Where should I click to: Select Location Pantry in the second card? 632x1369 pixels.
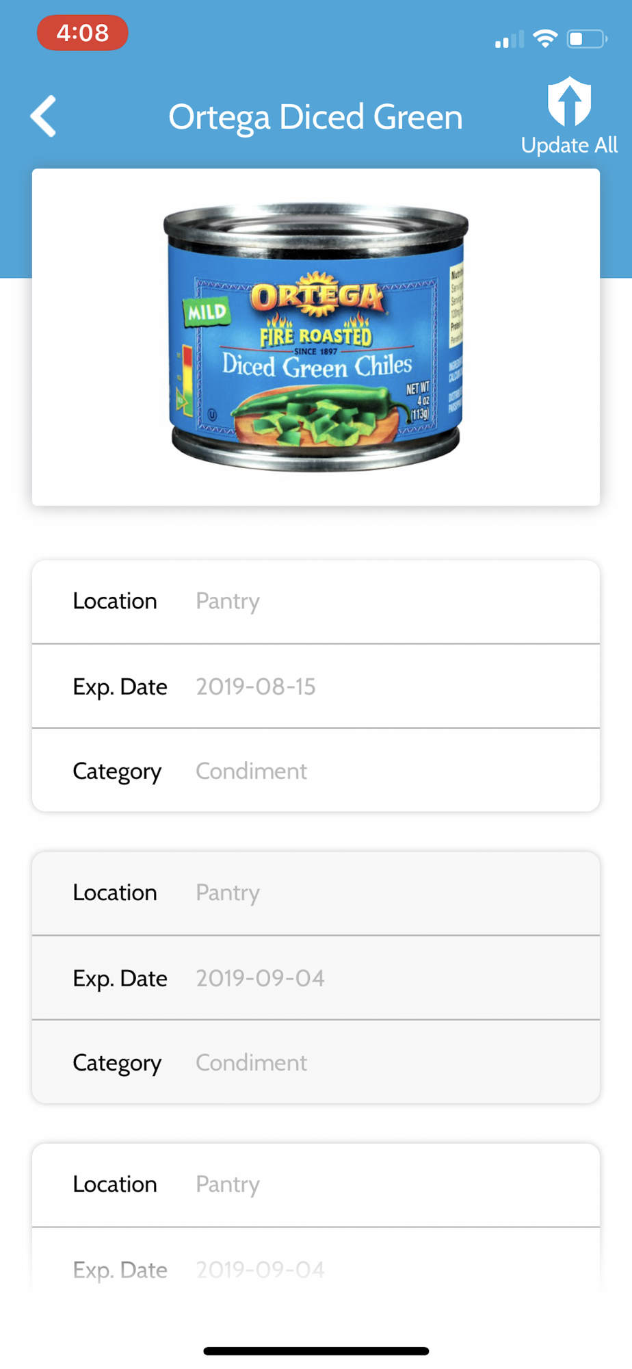click(x=316, y=893)
